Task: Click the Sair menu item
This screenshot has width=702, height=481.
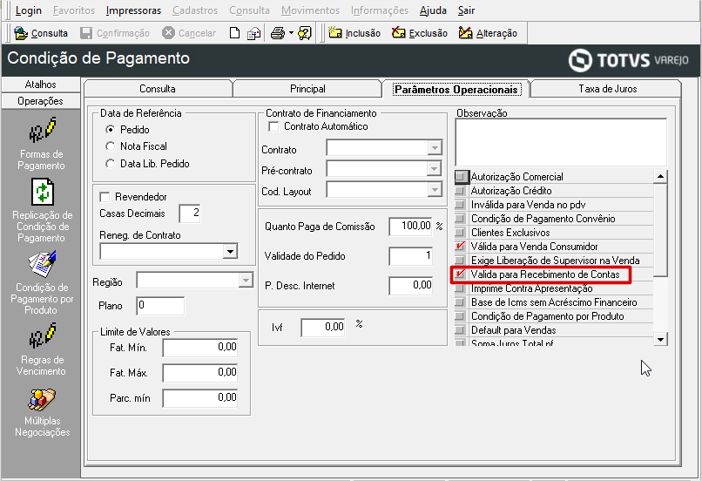Action: coord(466,10)
